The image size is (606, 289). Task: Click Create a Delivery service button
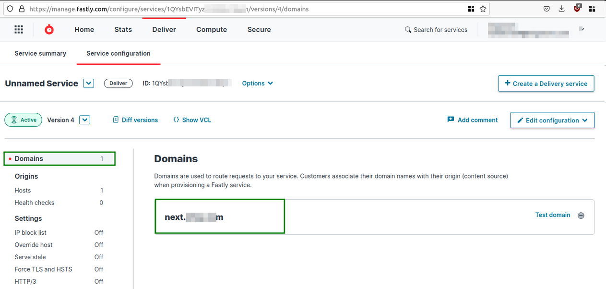pos(546,84)
